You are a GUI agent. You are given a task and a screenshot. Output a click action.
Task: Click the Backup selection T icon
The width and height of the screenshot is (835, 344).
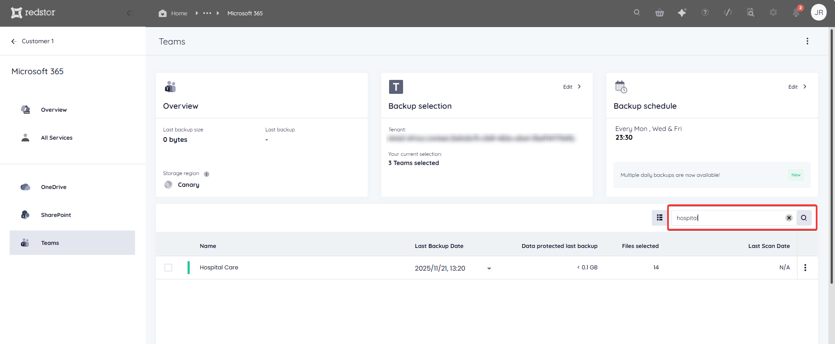click(396, 87)
